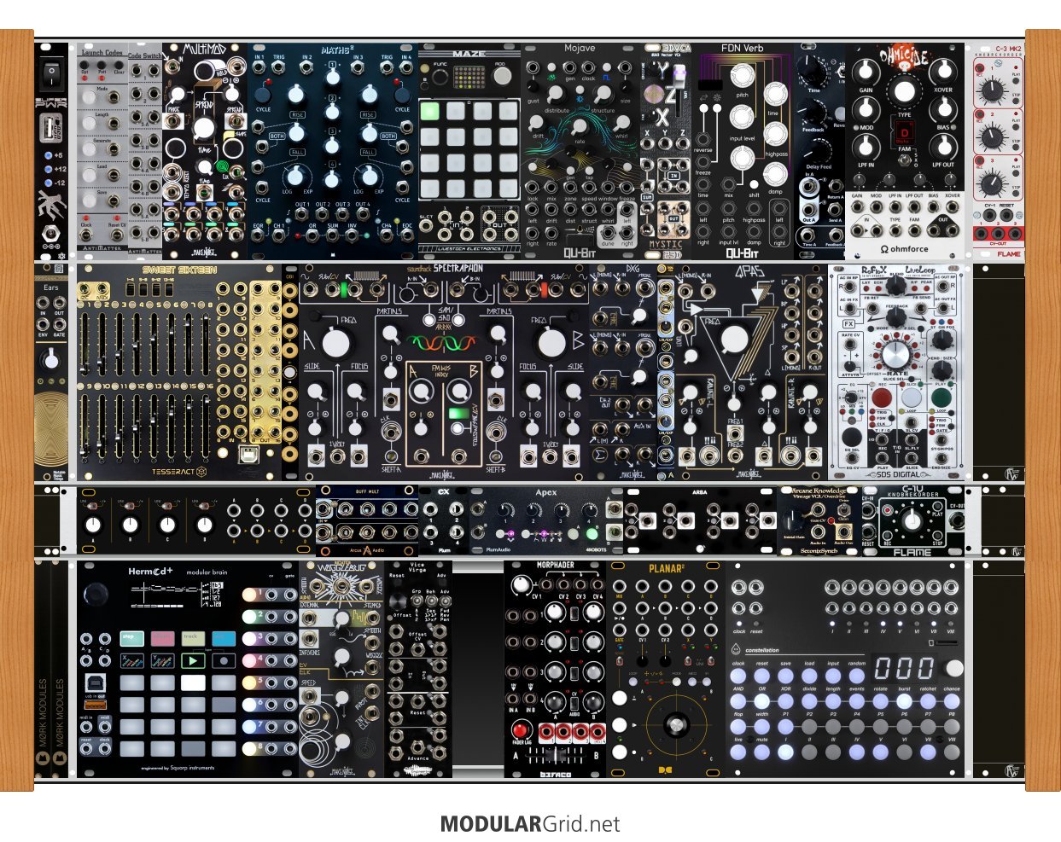The height and width of the screenshot is (842, 1061).
Task: Click the Qu-Bit logo on FDN Verb
Action: click(x=742, y=253)
